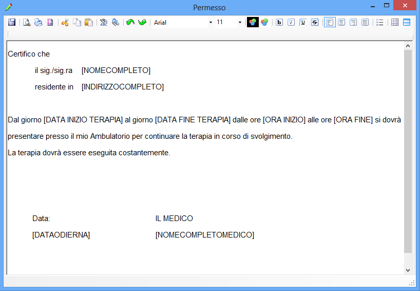Image resolution: width=420 pixels, height=291 pixels.
Task: Click the [DATA INIZIO TERAPIA] placeholder
Action: click(x=83, y=120)
